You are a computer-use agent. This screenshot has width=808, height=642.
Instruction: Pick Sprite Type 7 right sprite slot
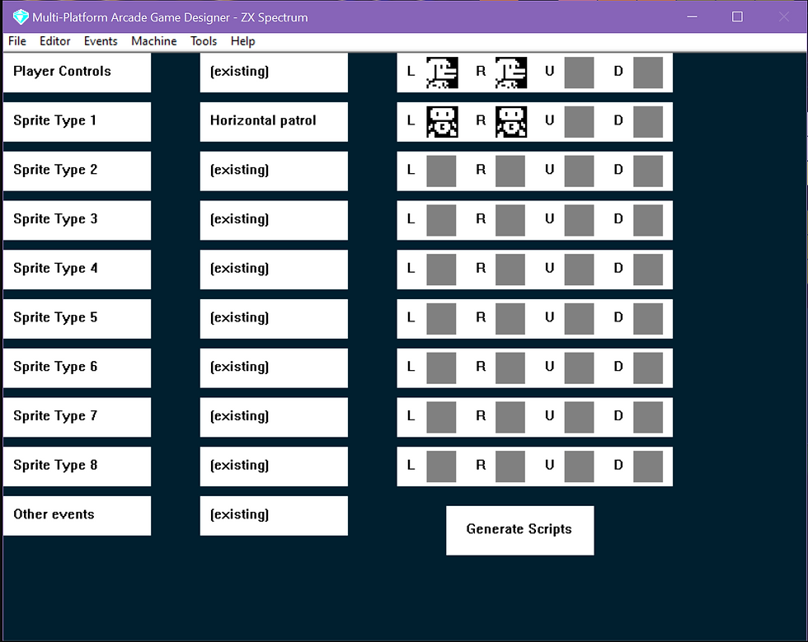tap(510, 417)
